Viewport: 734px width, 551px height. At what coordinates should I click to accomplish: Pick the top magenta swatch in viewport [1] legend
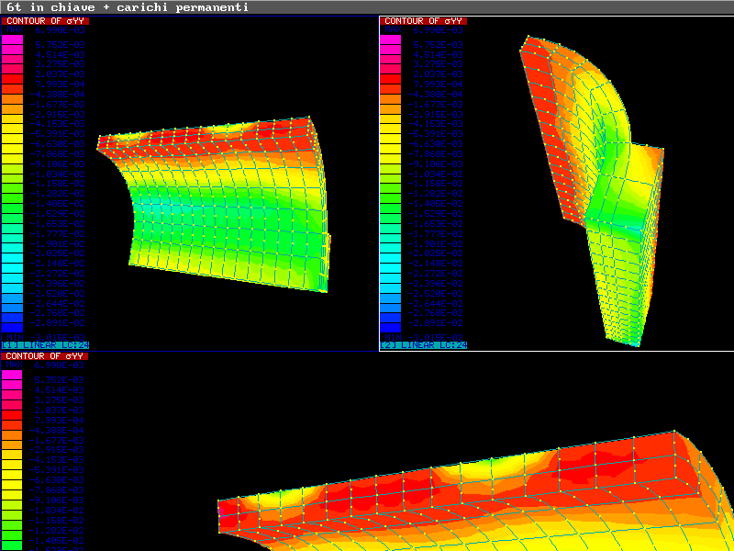coord(12,39)
